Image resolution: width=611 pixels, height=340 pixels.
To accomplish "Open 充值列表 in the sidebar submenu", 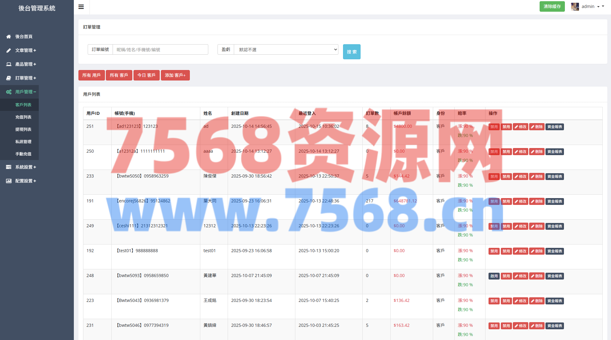I will click(23, 117).
